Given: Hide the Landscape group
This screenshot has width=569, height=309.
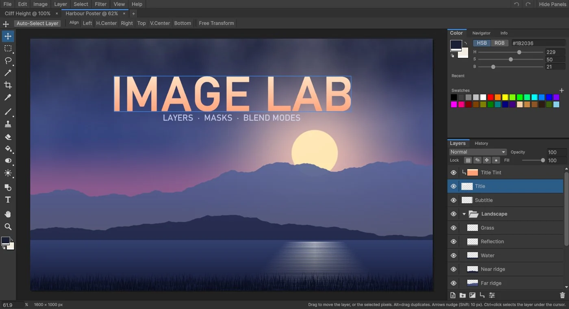Looking at the screenshot, I should click(454, 214).
